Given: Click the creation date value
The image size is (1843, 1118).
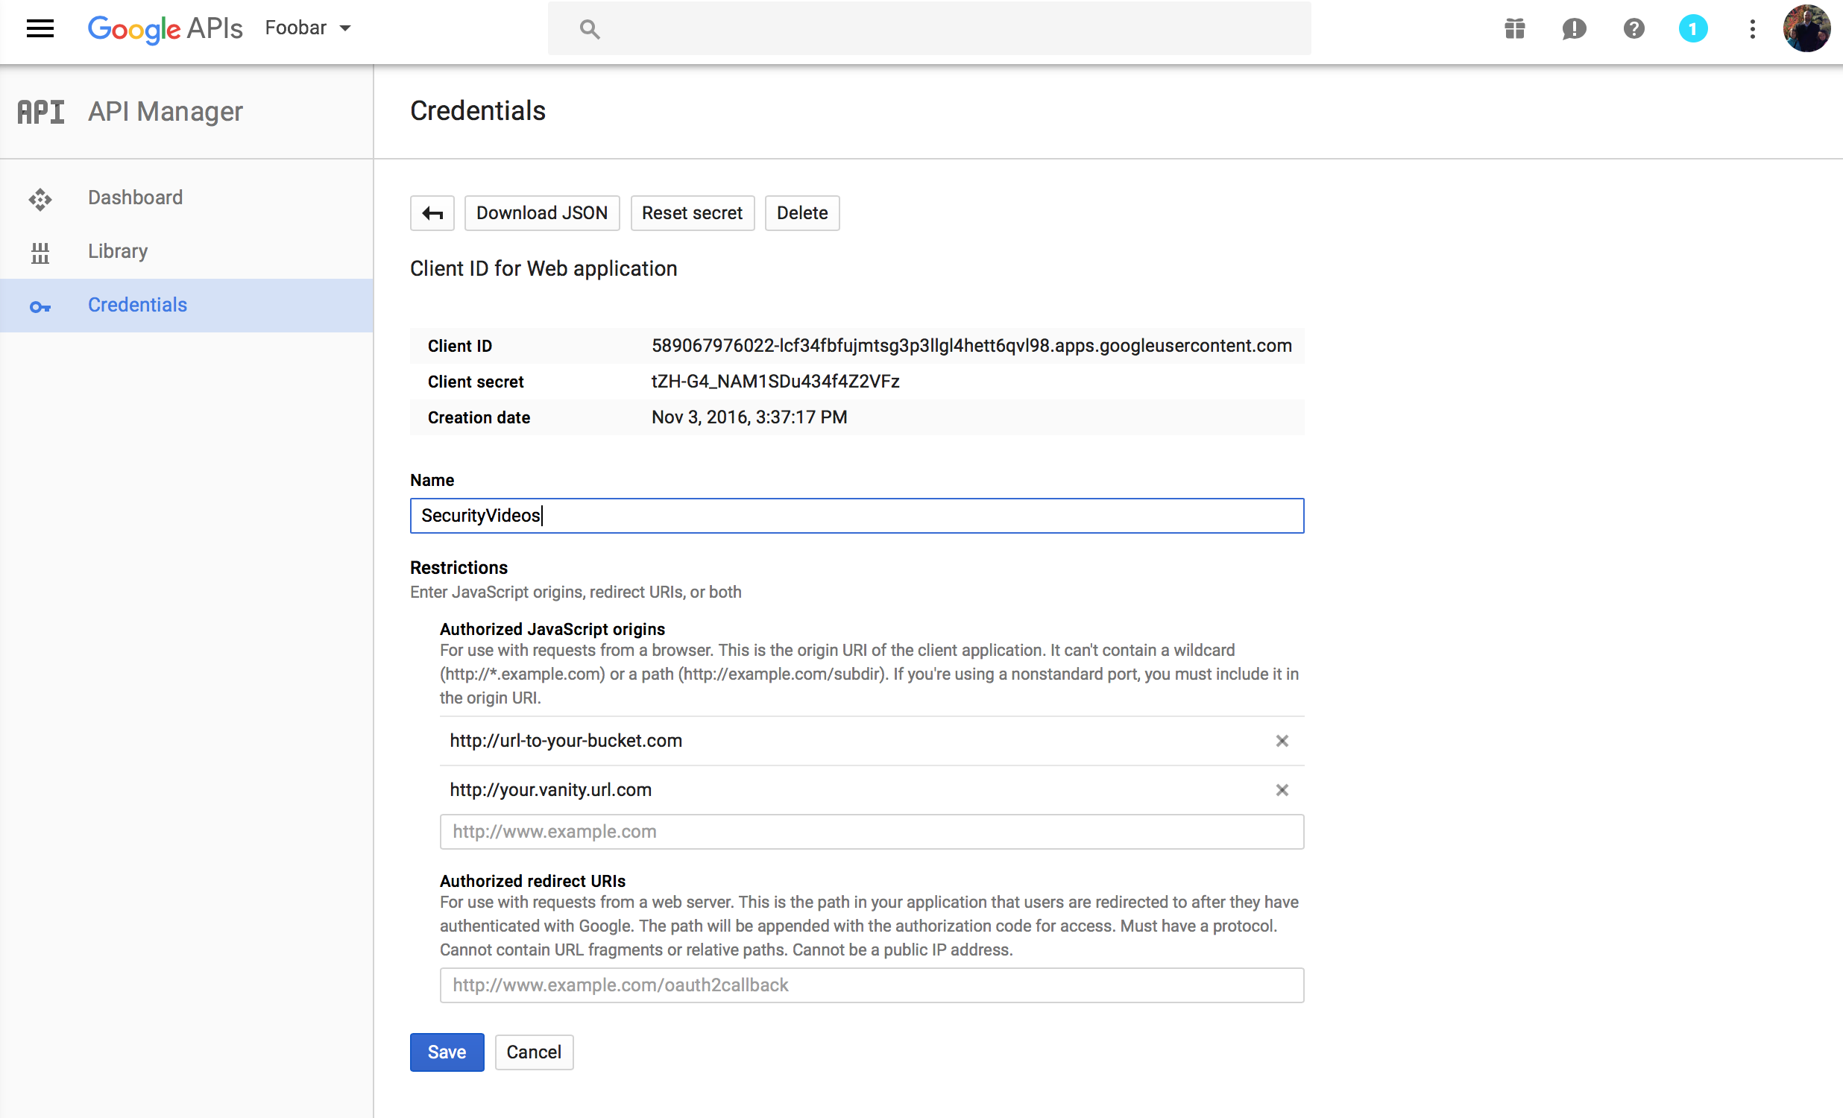Looking at the screenshot, I should click(749, 417).
